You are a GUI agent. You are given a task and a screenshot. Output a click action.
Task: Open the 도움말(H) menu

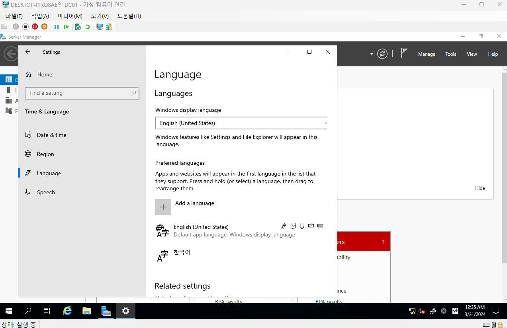[129, 16]
